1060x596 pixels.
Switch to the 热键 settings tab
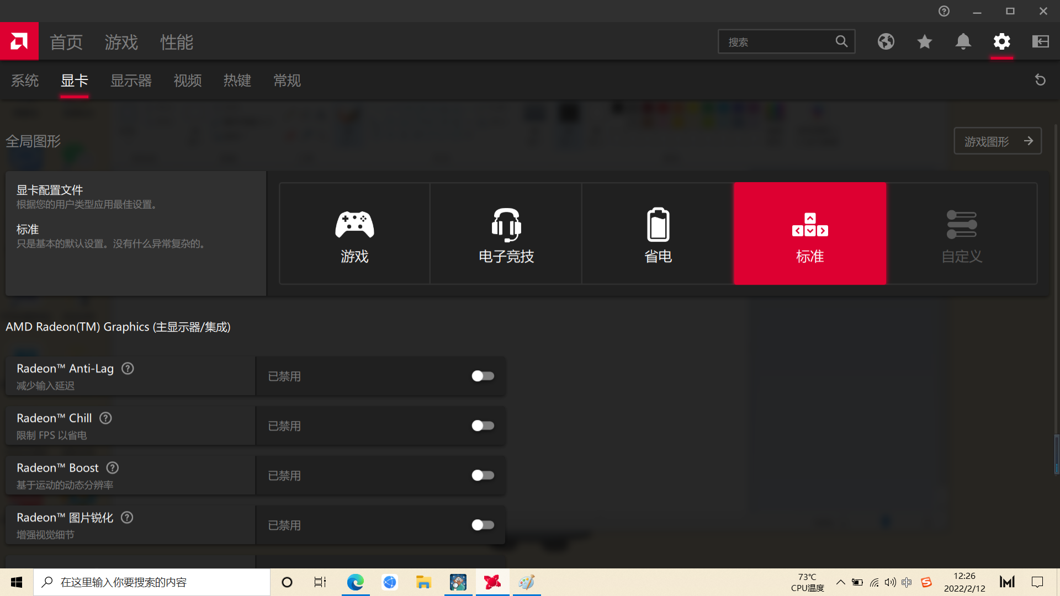pyautogui.click(x=237, y=81)
